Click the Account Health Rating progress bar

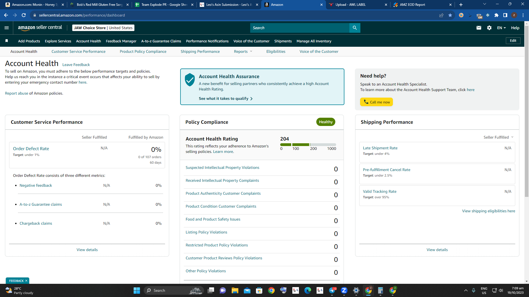(308, 145)
